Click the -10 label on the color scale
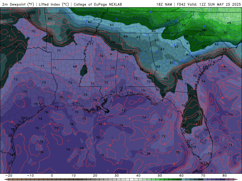Screen dimensions: 242x181 click(x=30, y=176)
